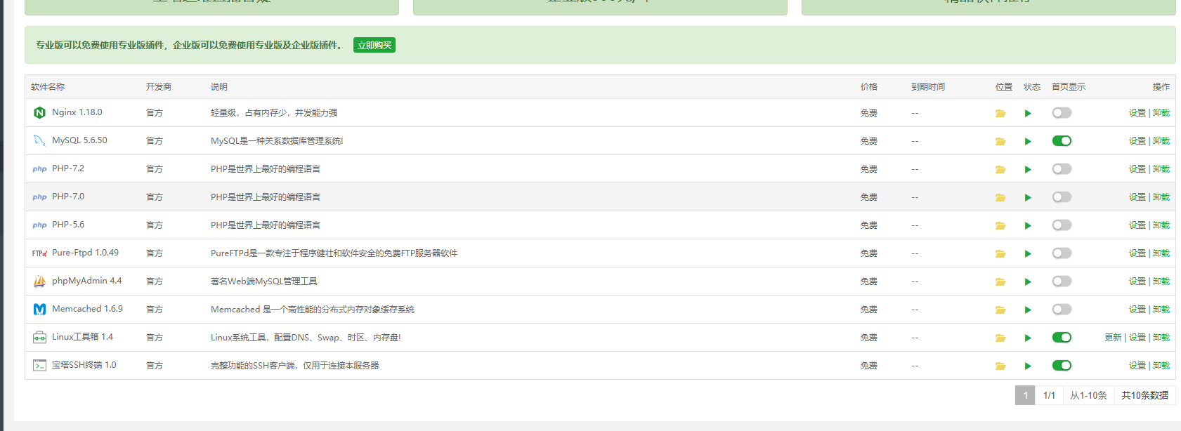Click the Nginx 1.18.0 software name

pyautogui.click(x=77, y=112)
